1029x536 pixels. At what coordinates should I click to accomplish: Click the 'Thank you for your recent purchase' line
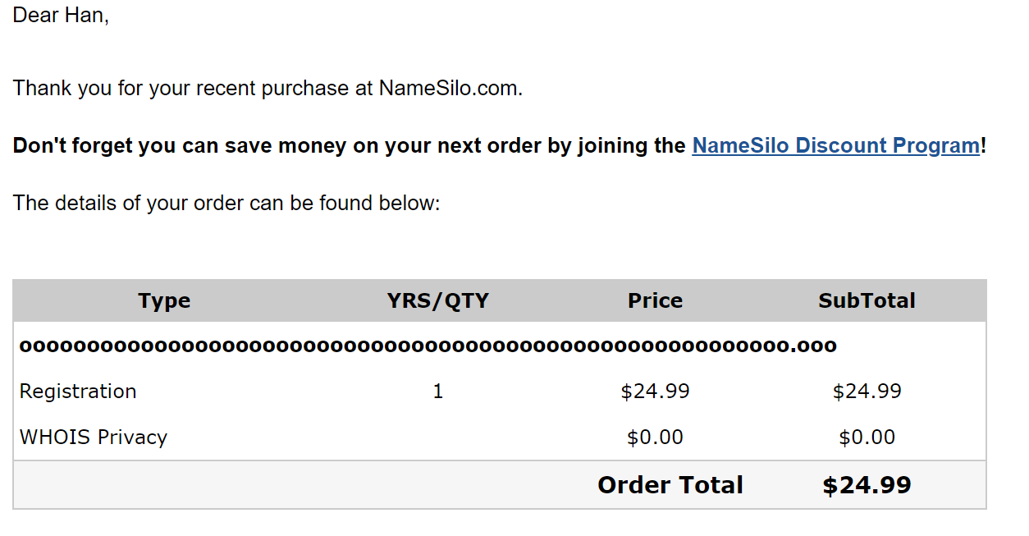click(194, 89)
